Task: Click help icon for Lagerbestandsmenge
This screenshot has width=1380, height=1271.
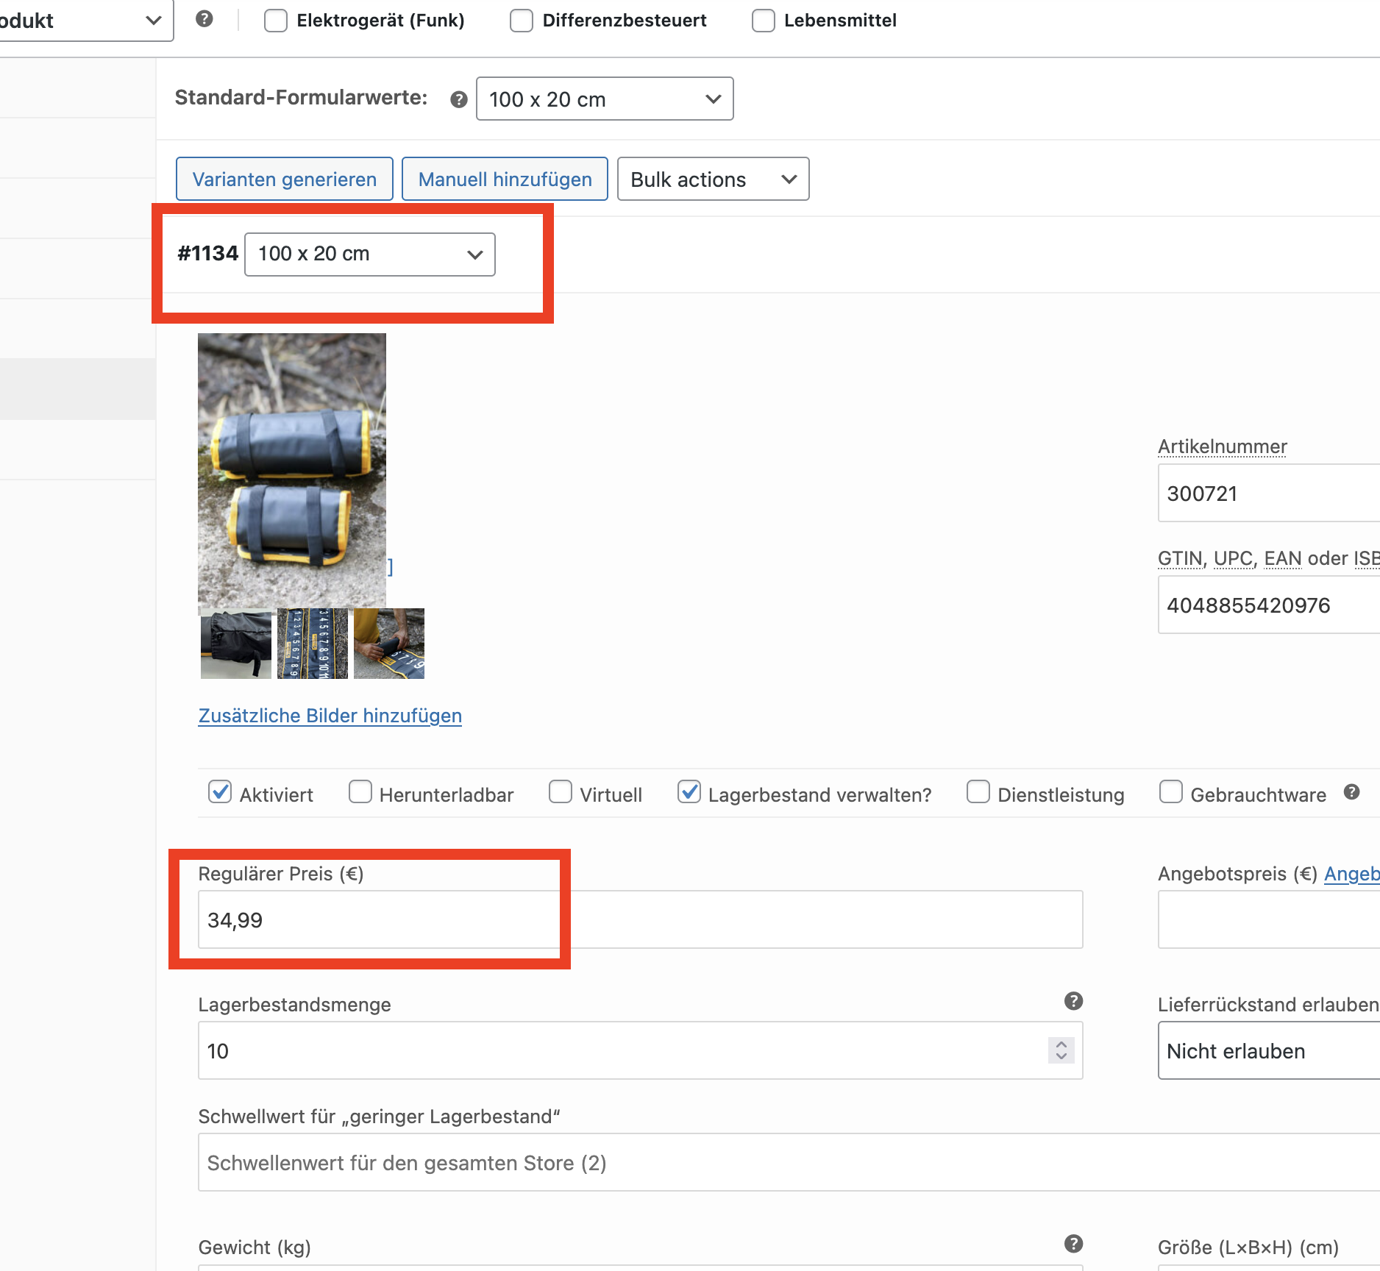Action: pos(1073,1001)
